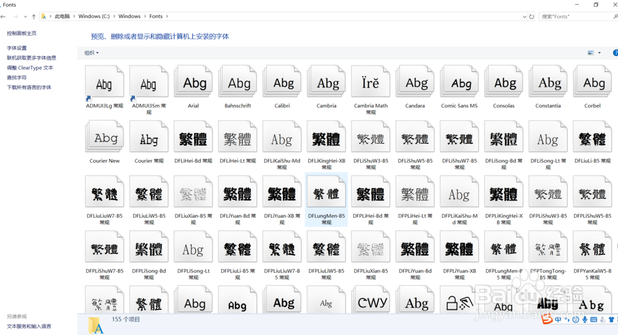The width and height of the screenshot is (618, 335).
Task: Select the DFLungMen-B5 font icon
Action: 326,192
